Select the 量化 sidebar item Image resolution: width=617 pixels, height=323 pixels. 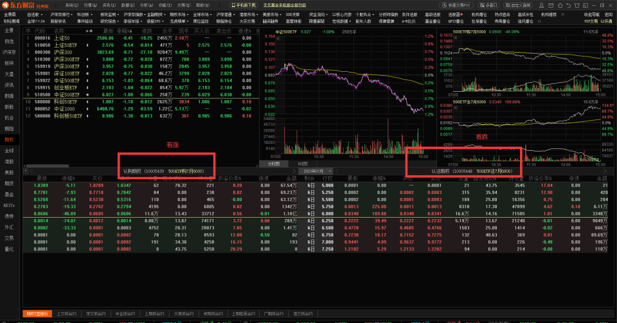(x=10, y=249)
